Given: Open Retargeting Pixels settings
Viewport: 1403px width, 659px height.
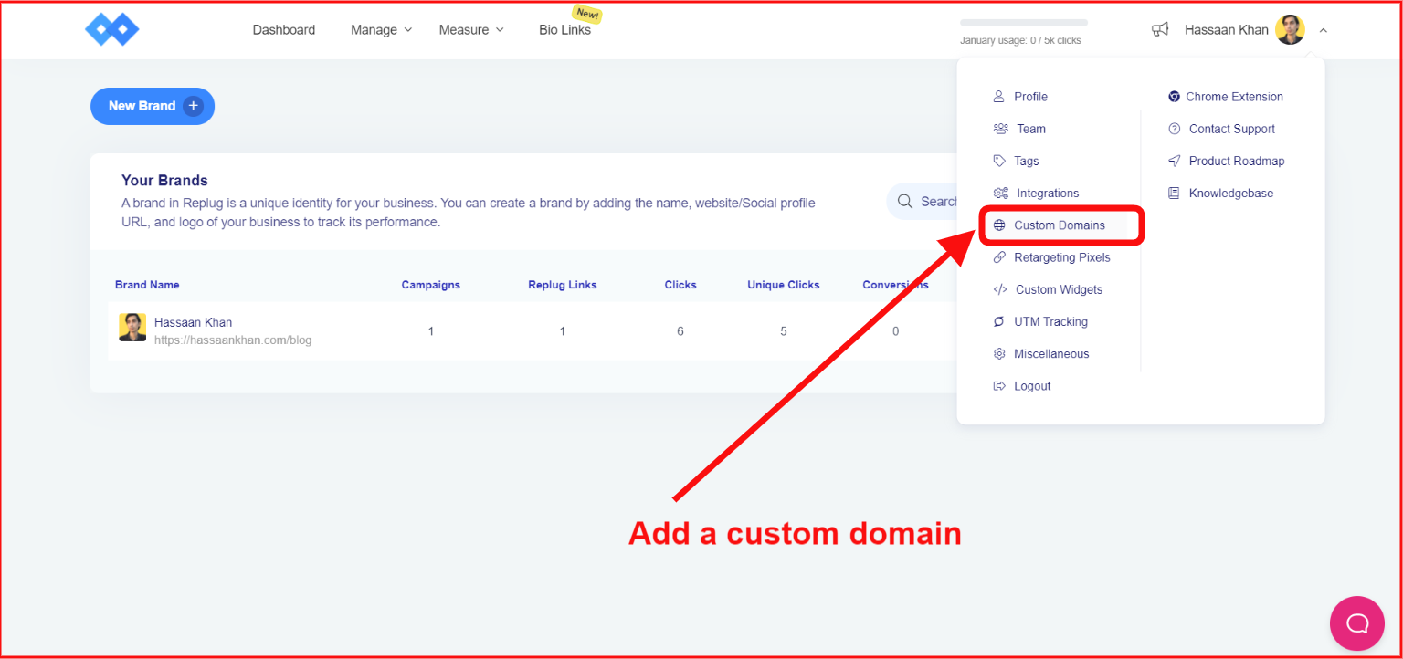Looking at the screenshot, I should (x=1062, y=257).
